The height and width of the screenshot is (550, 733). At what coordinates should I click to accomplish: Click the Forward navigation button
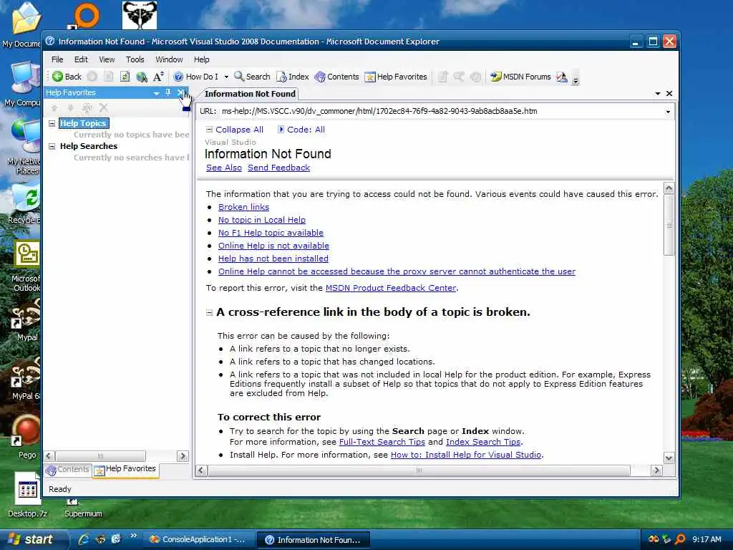point(92,77)
